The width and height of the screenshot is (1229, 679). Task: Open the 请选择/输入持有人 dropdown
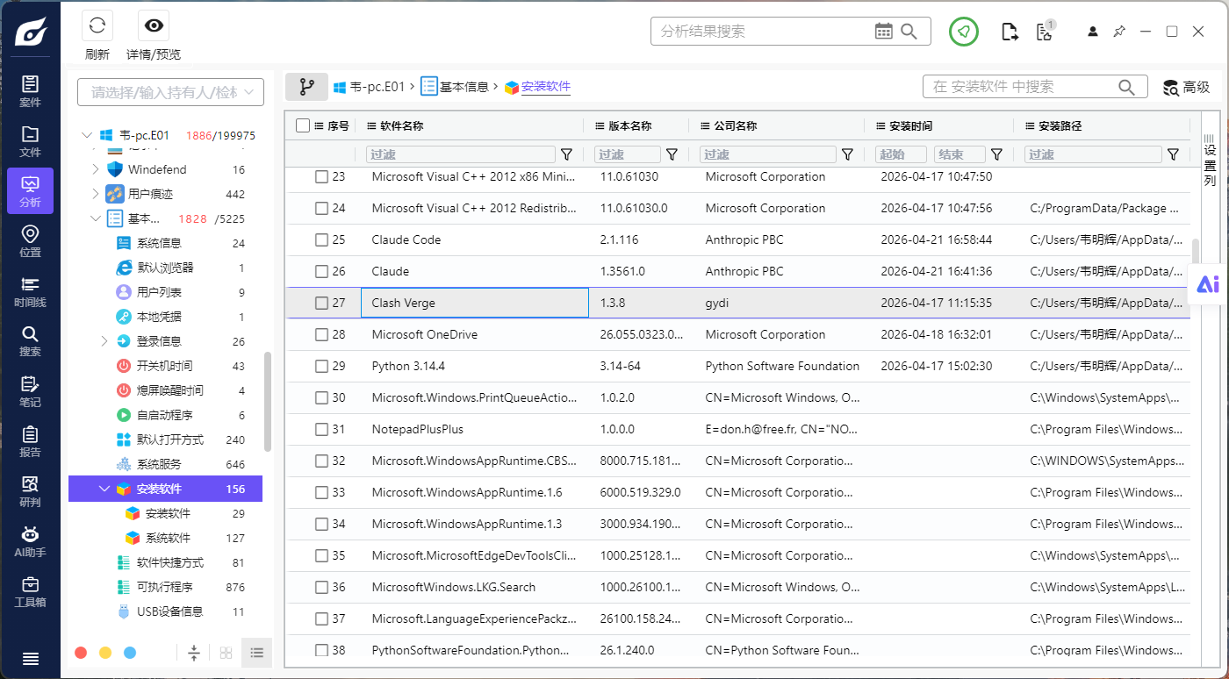click(170, 92)
